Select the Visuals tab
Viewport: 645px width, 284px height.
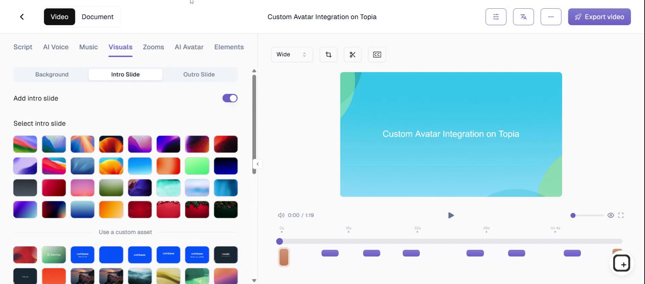coord(120,47)
